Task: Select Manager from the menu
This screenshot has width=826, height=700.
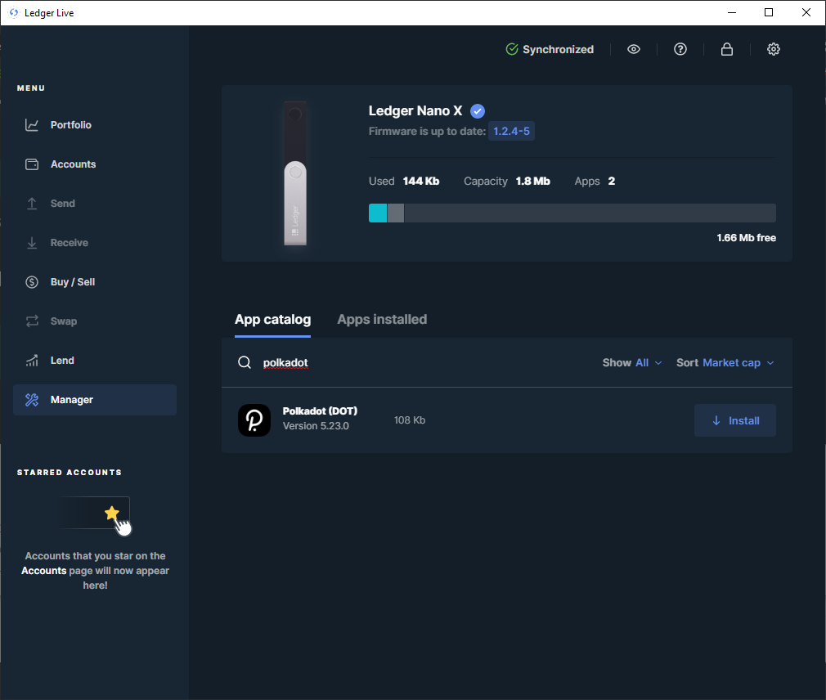Action: click(x=95, y=400)
